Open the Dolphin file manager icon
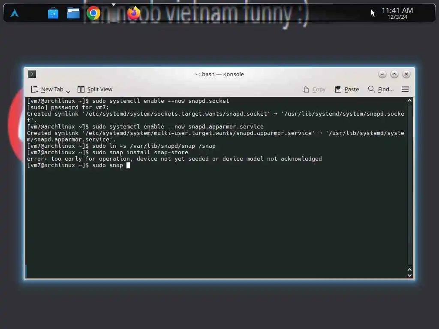Screen dimensions: 439x329 73,13
